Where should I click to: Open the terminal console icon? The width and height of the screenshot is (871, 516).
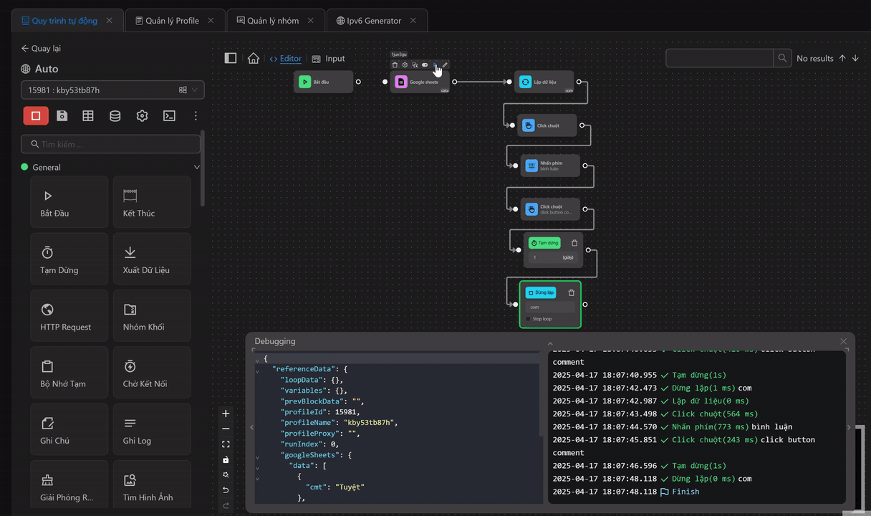(x=169, y=116)
